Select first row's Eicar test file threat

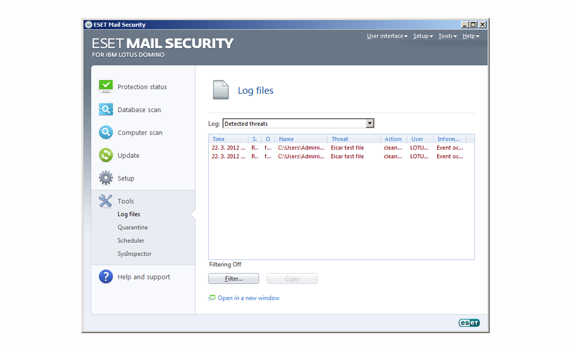(x=347, y=148)
